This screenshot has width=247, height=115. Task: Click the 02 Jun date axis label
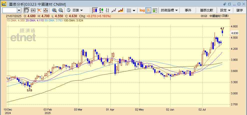click(170, 110)
